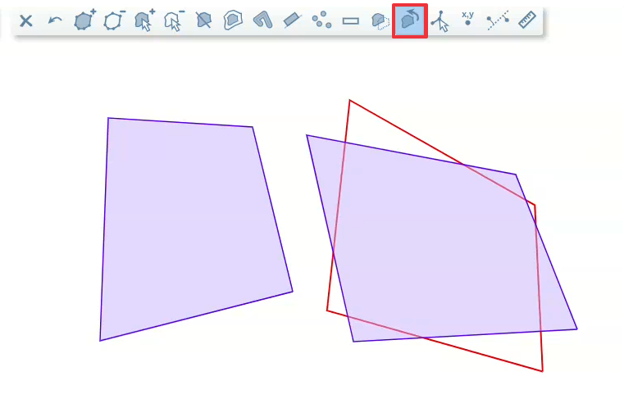
Task: Pick the branching node cursor tool
Action: (440, 21)
